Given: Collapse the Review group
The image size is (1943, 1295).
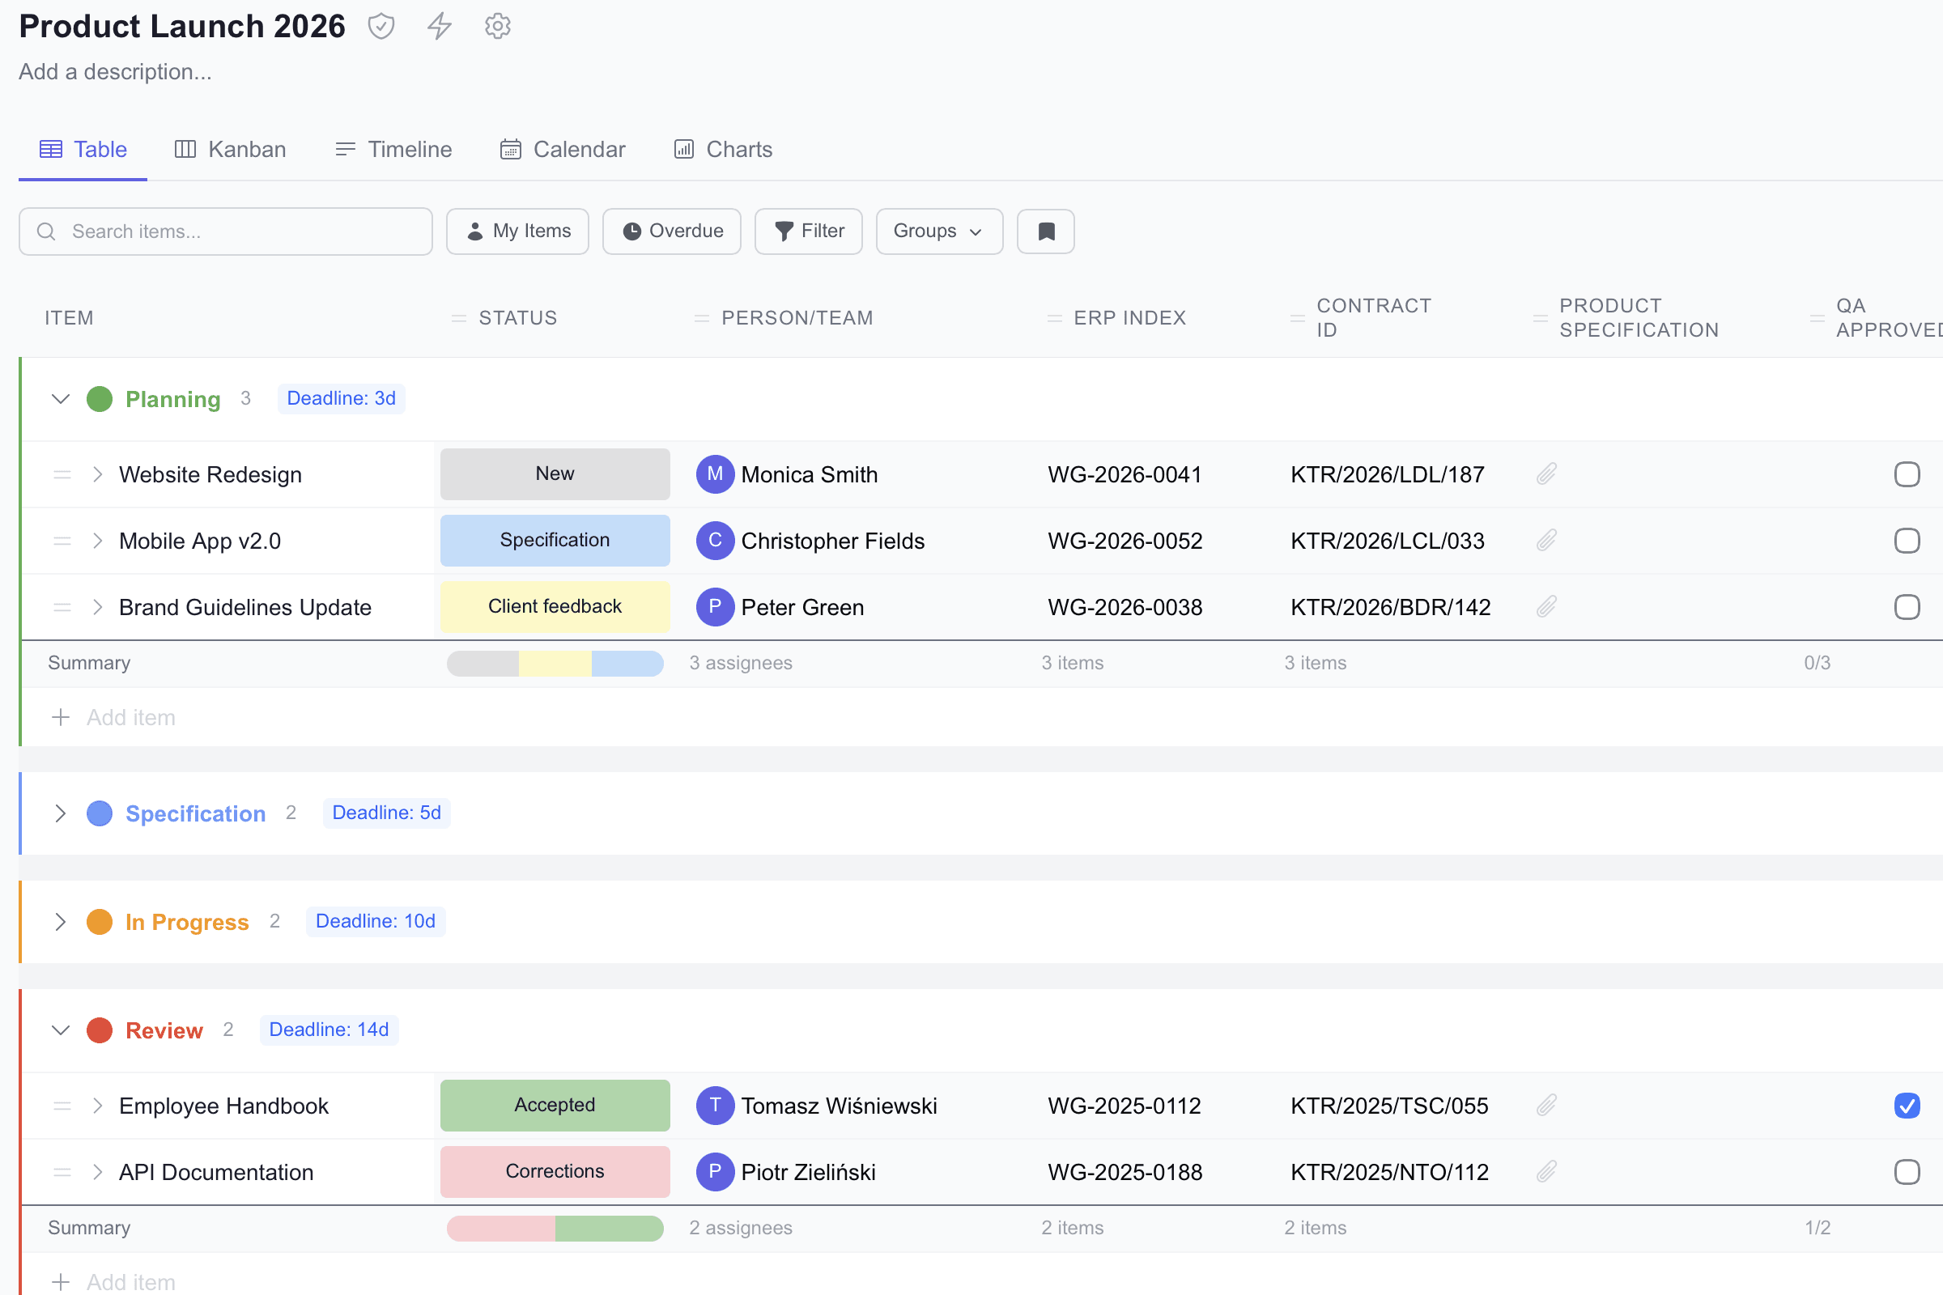Looking at the screenshot, I should (60, 1030).
